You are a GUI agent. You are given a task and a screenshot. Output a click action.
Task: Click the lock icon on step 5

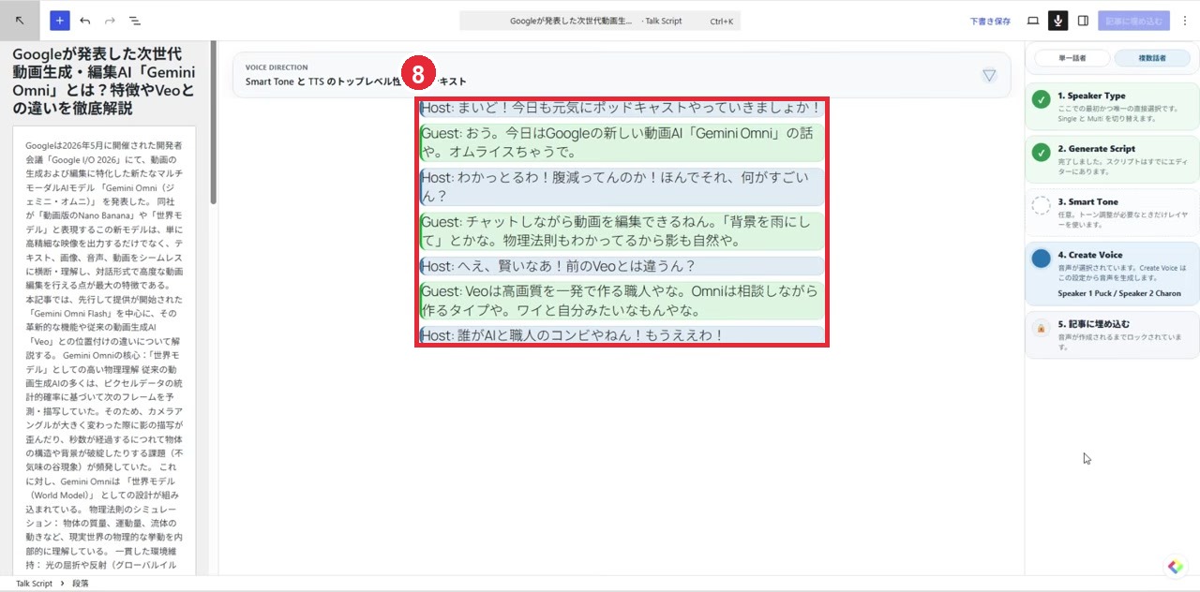[1041, 329]
